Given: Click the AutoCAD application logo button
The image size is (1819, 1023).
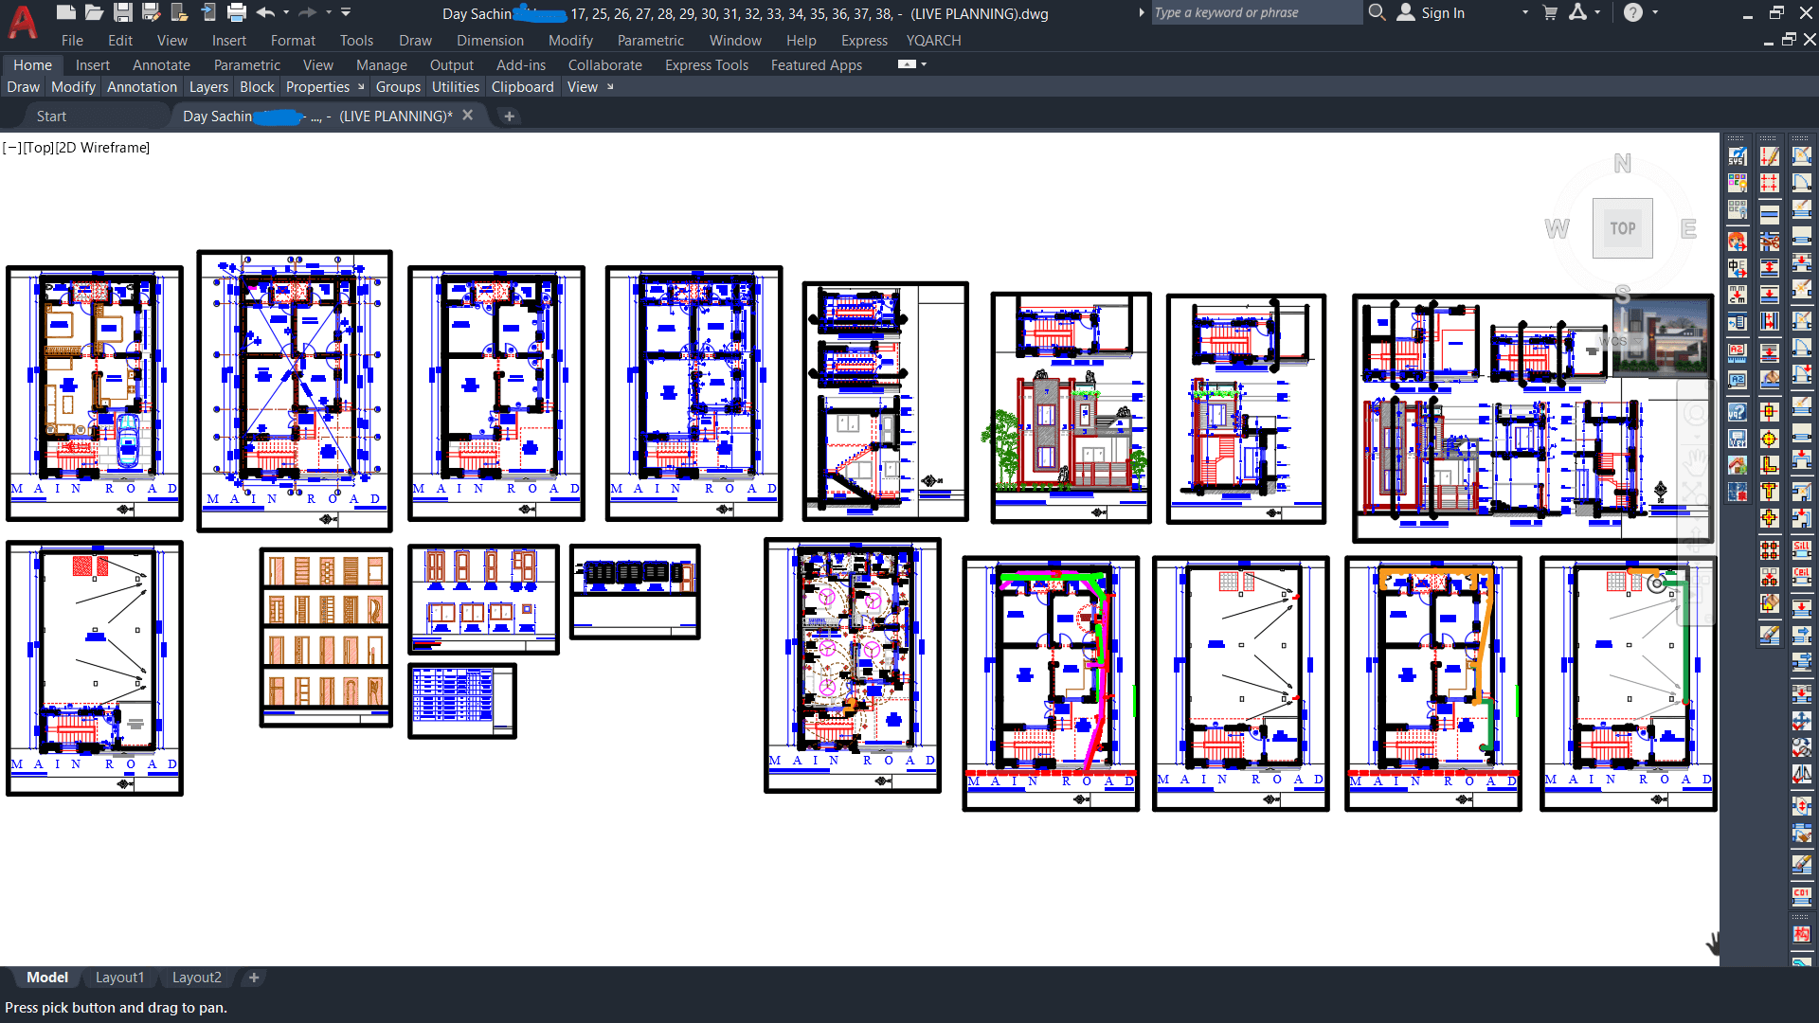Looking at the screenshot, I should click(23, 21).
